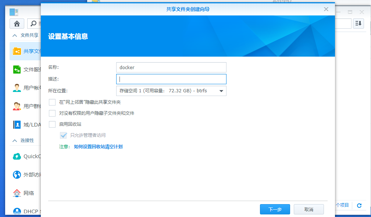Cancel the shared folder wizard
This screenshot has height=217, width=371.
(x=308, y=209)
